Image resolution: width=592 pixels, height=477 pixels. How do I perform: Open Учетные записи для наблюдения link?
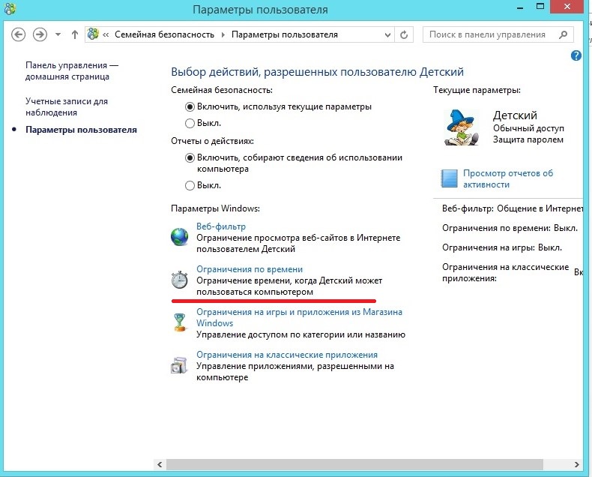pyautogui.click(x=67, y=106)
